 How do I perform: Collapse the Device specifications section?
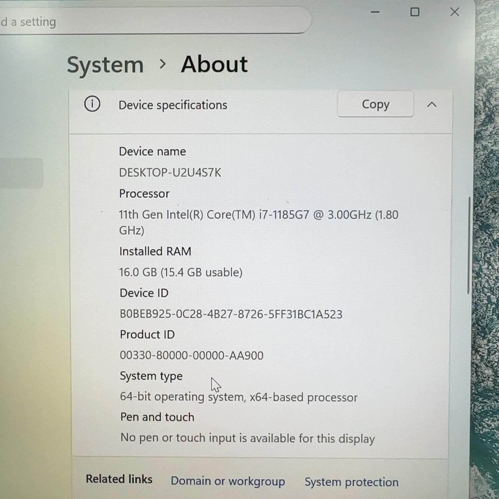(x=432, y=105)
